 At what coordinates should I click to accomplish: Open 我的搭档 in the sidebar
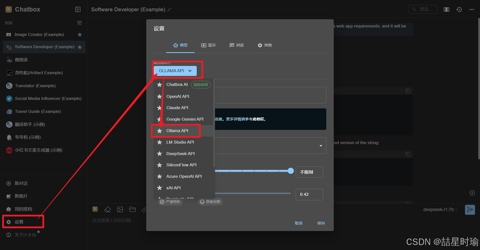point(44,209)
